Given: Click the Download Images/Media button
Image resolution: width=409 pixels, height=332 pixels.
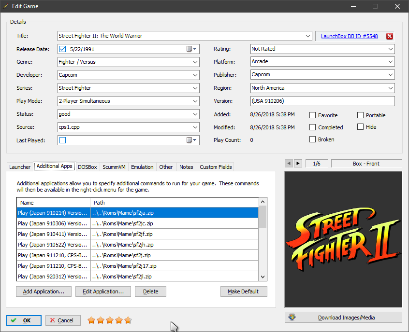Looking at the screenshot, I should (343, 318).
